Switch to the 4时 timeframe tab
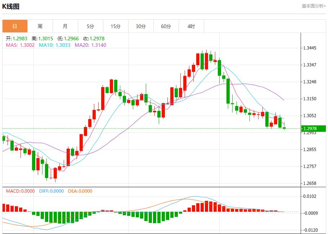The height and width of the screenshot is (234, 328). [x=191, y=26]
